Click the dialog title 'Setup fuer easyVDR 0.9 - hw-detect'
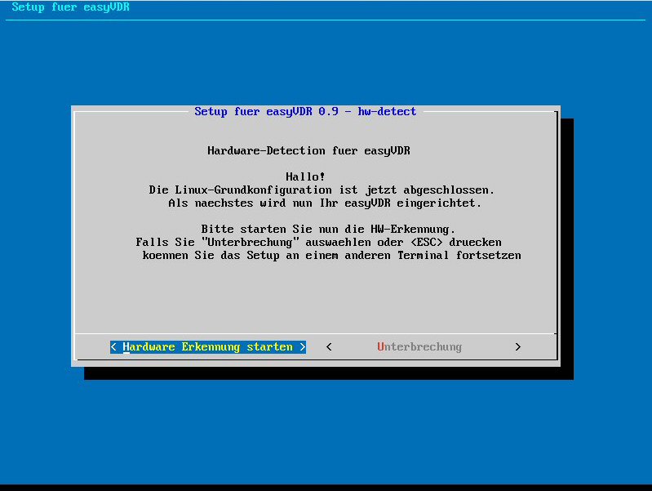This screenshot has height=491, width=652. (305, 111)
